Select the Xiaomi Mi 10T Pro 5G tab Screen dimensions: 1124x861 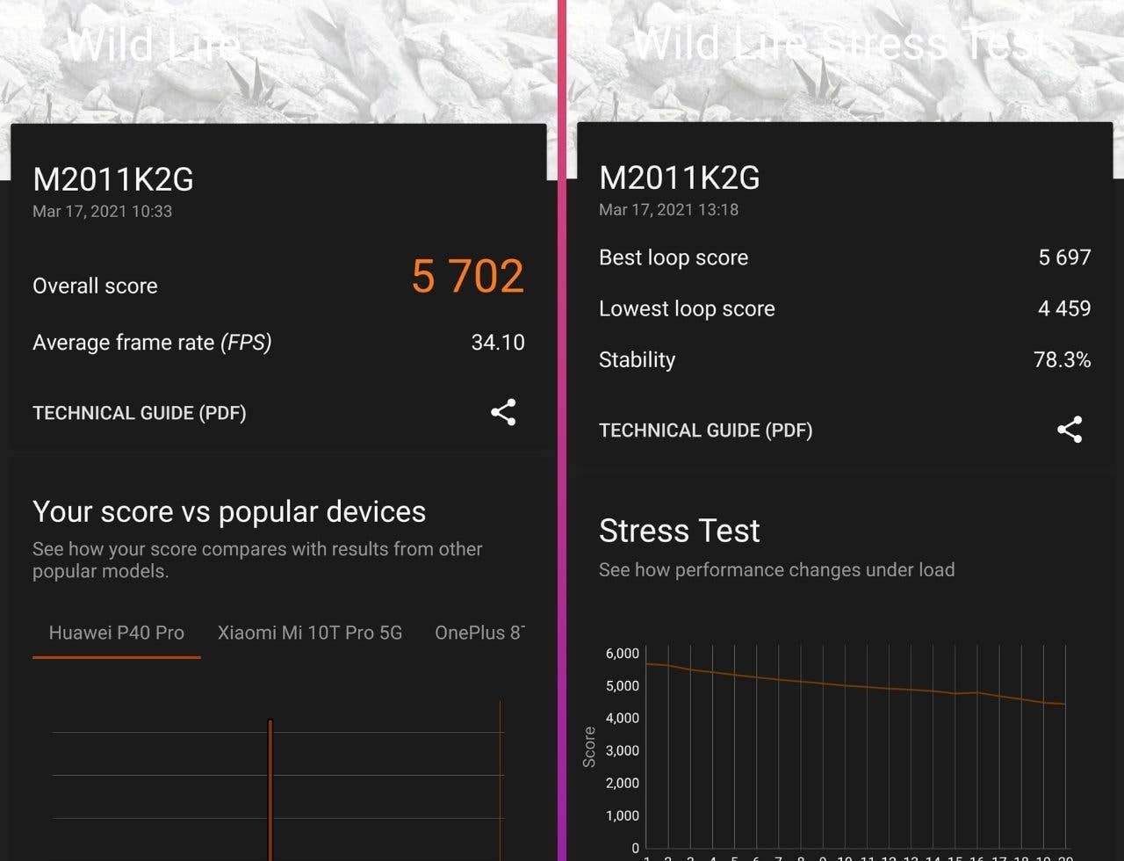click(x=310, y=632)
